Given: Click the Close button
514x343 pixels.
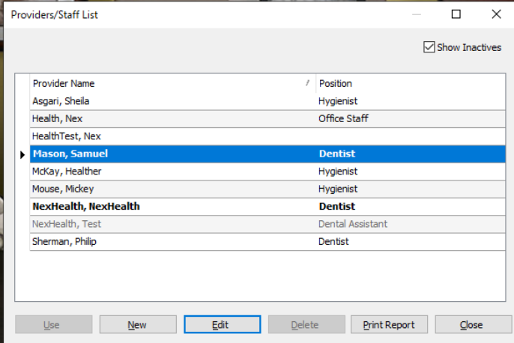Looking at the screenshot, I should tap(473, 325).
